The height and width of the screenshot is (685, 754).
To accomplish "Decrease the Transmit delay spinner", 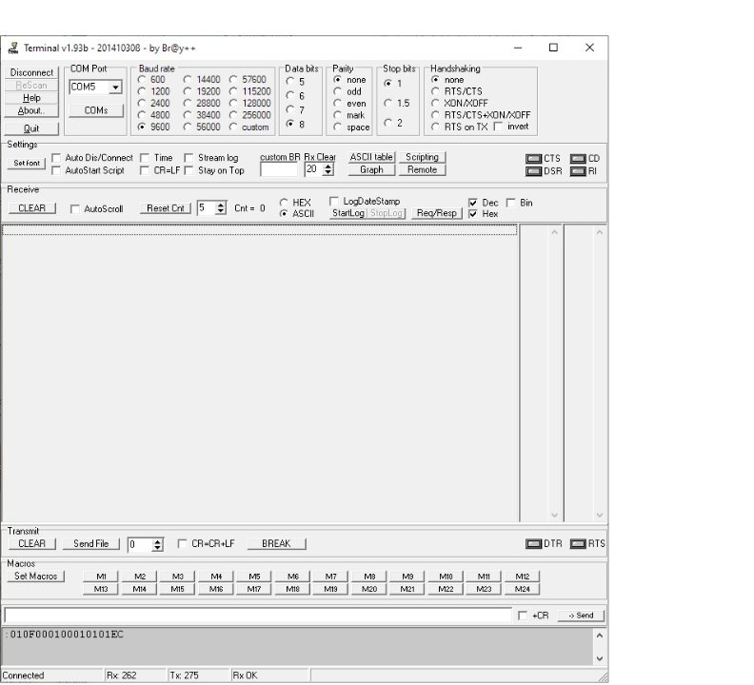I will 158,547.
